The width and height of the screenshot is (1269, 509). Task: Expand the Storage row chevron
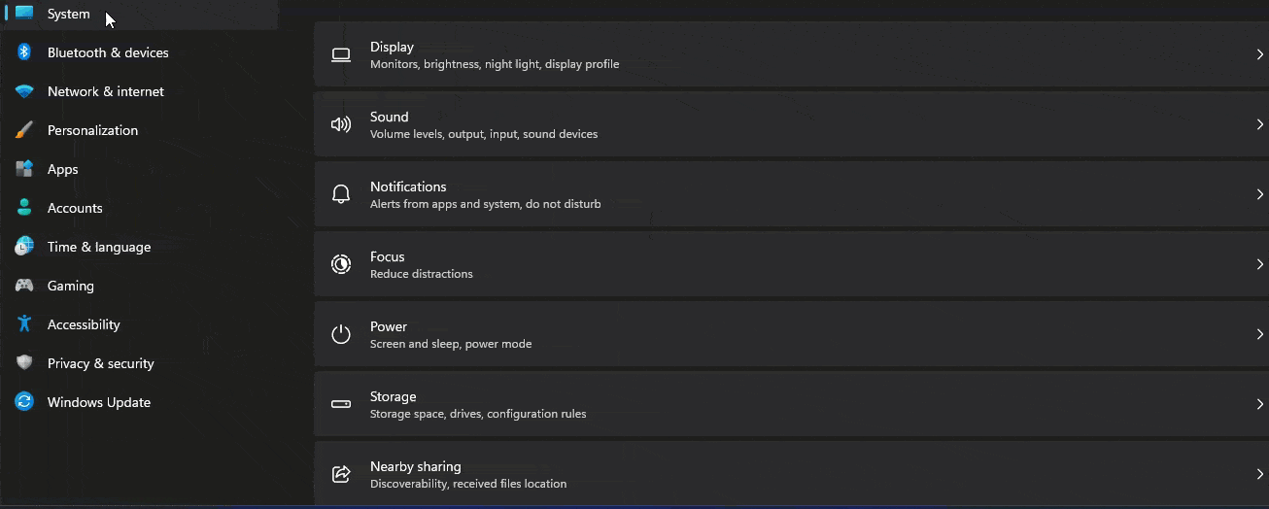1259,404
